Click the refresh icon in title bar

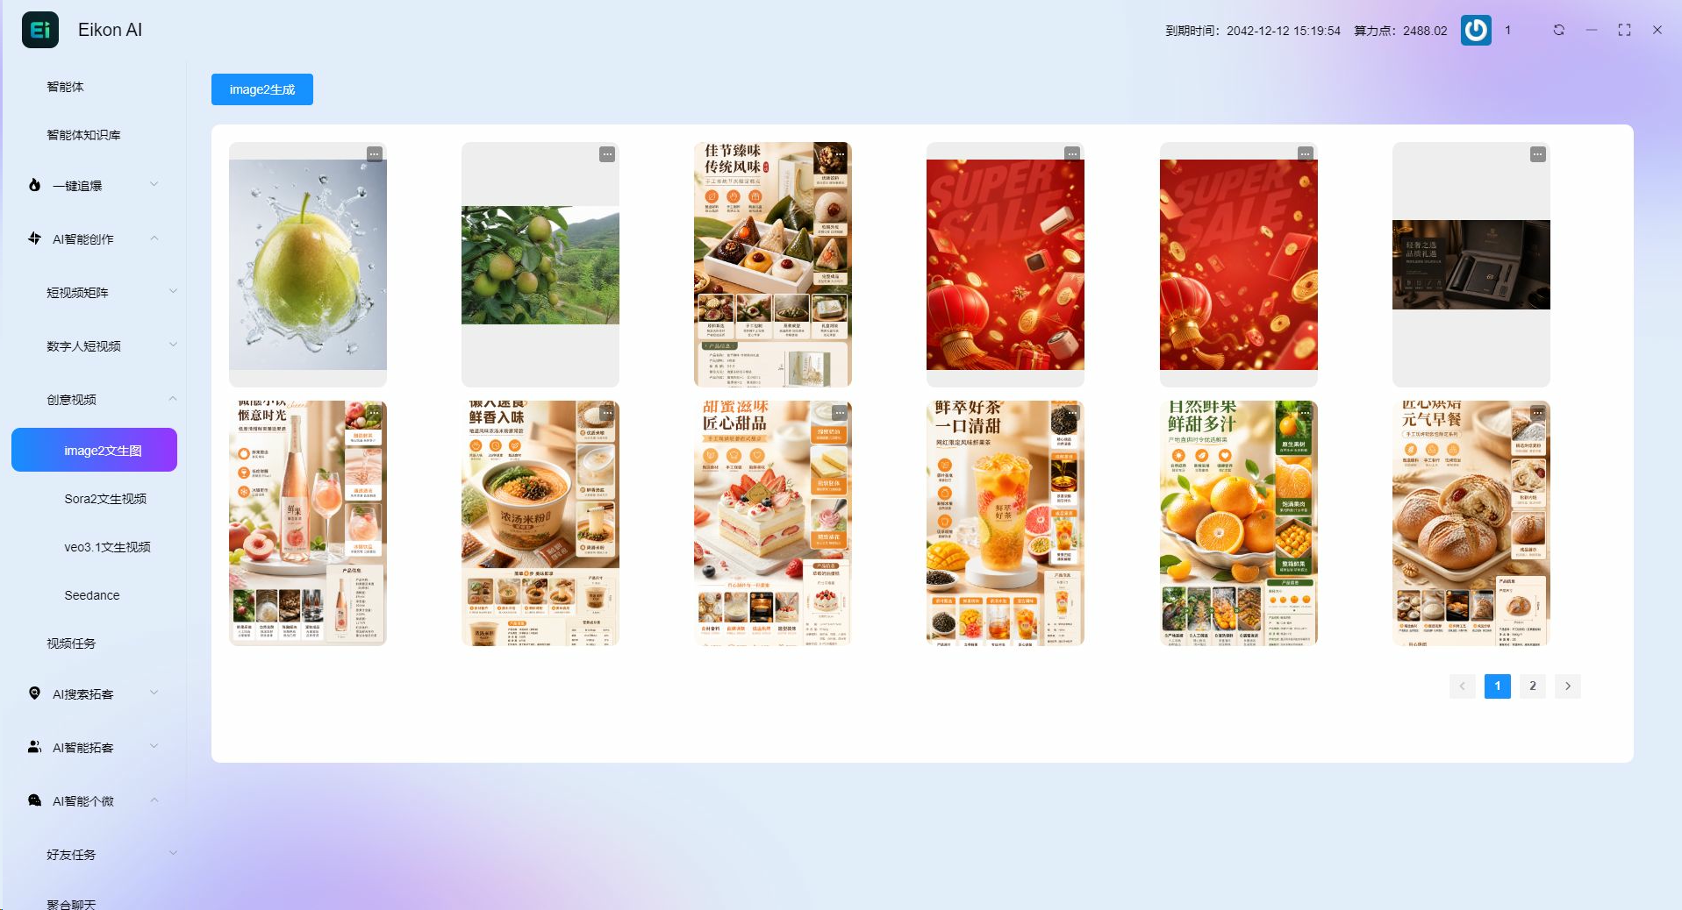(1559, 30)
